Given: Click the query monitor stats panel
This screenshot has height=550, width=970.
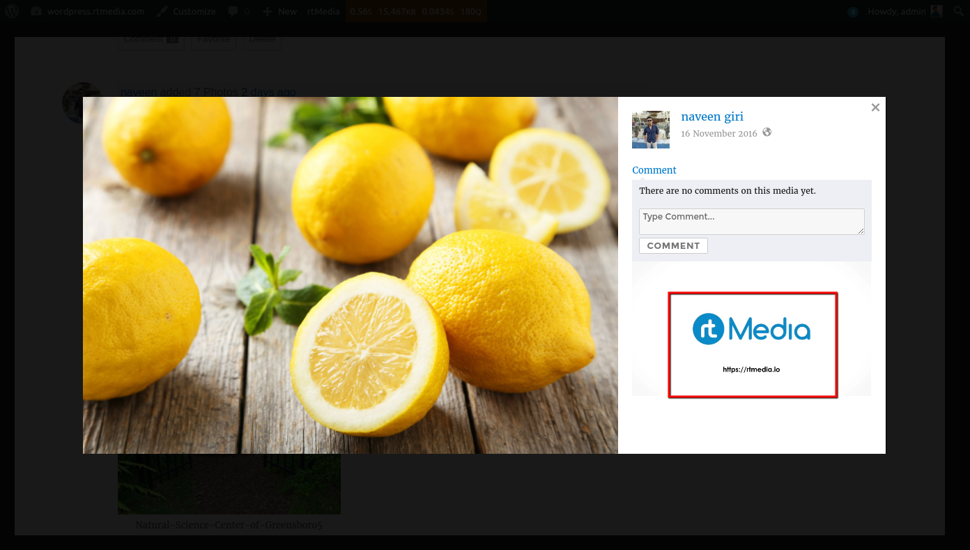Looking at the screenshot, I should tap(415, 11).
